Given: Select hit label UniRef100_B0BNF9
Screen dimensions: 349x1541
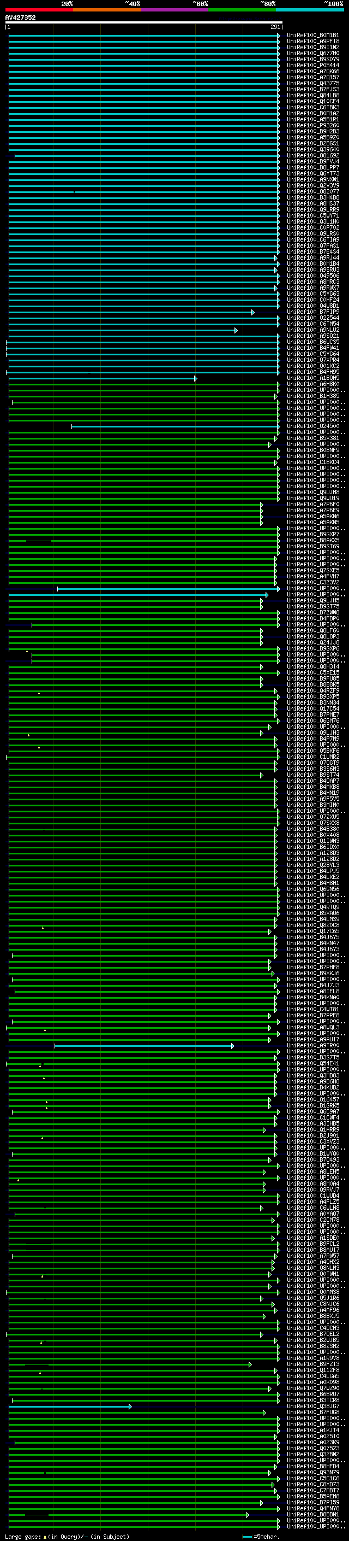Looking at the screenshot, I should point(313,450).
